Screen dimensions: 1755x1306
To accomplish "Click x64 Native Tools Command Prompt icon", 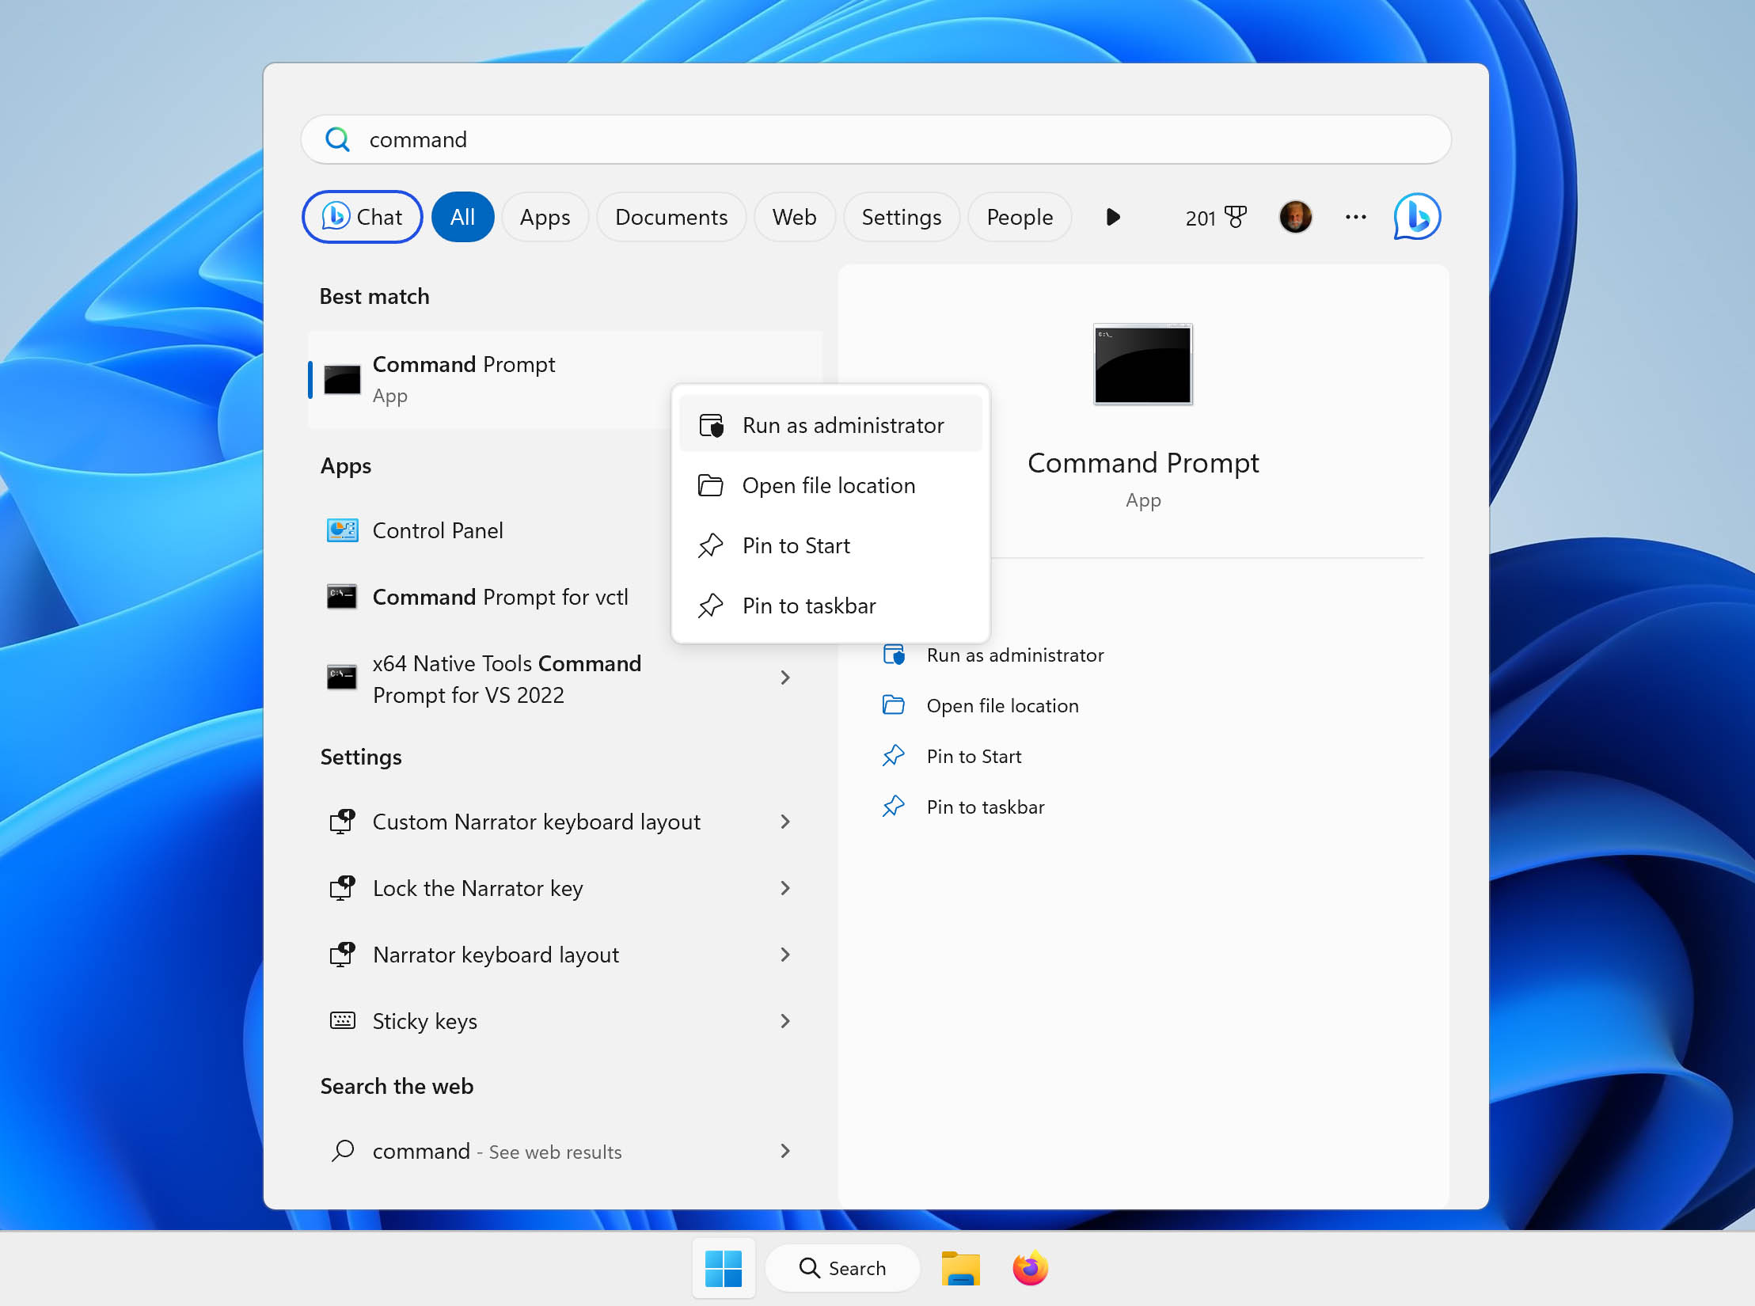I will [342, 678].
